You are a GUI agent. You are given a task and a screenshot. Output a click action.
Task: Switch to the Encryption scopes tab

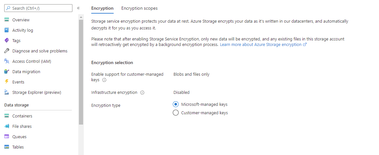pos(139,8)
